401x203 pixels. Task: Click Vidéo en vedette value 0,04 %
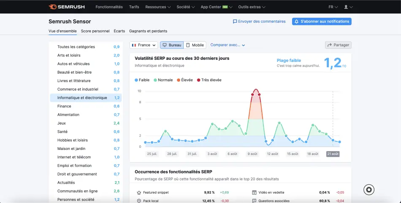325,192
